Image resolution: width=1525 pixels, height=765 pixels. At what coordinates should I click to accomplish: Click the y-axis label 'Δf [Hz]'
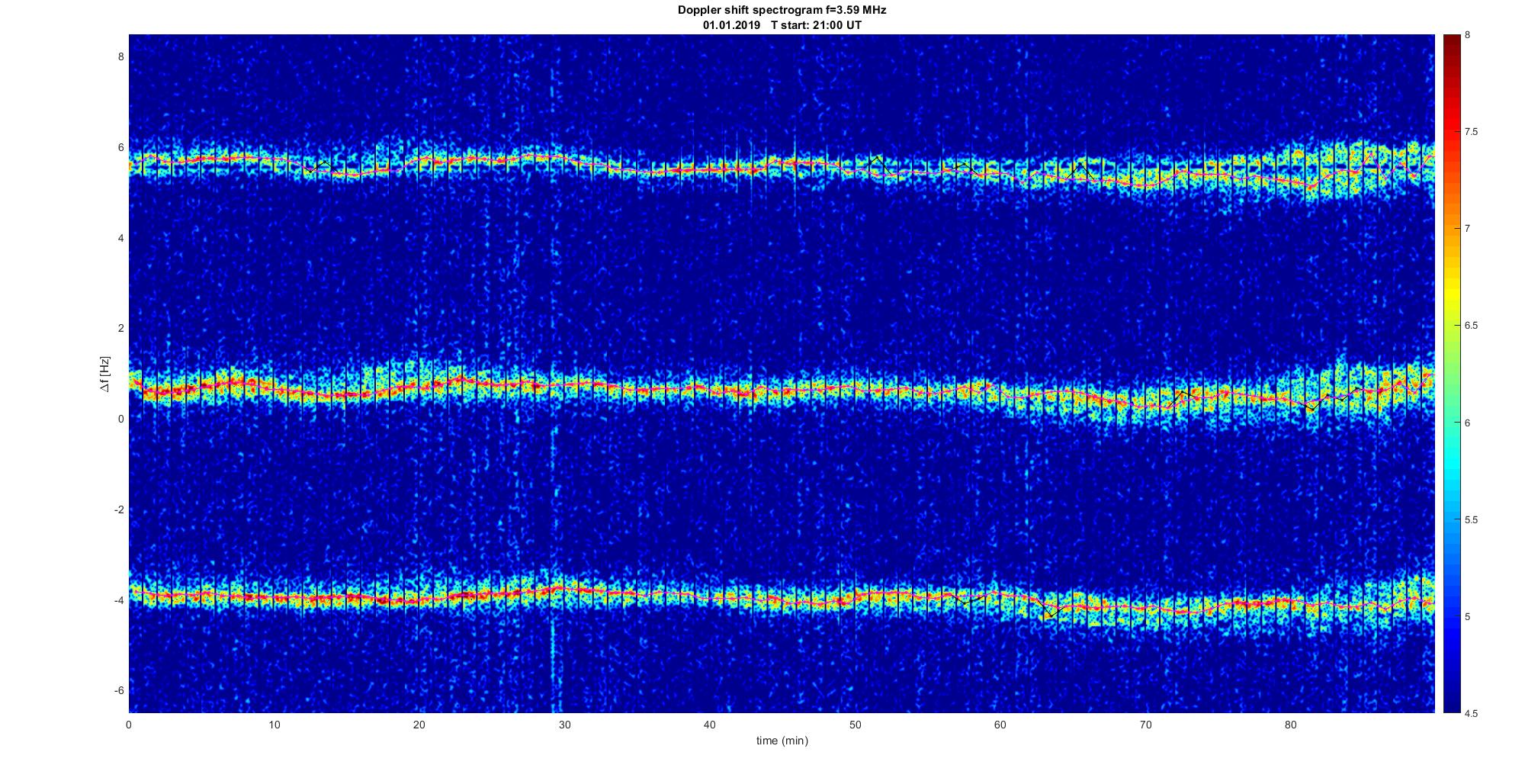point(105,374)
